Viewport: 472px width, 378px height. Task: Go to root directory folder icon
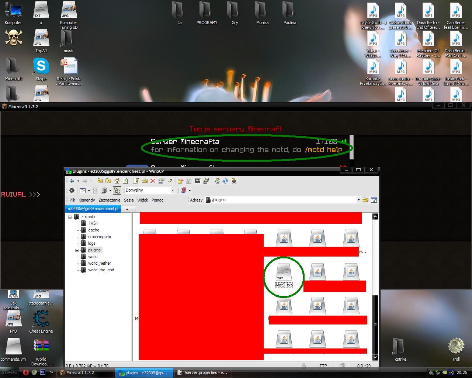coord(108,181)
